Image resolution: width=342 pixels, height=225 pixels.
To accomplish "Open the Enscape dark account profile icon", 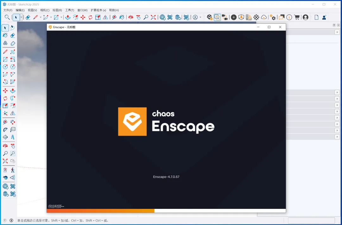I will (306, 17).
